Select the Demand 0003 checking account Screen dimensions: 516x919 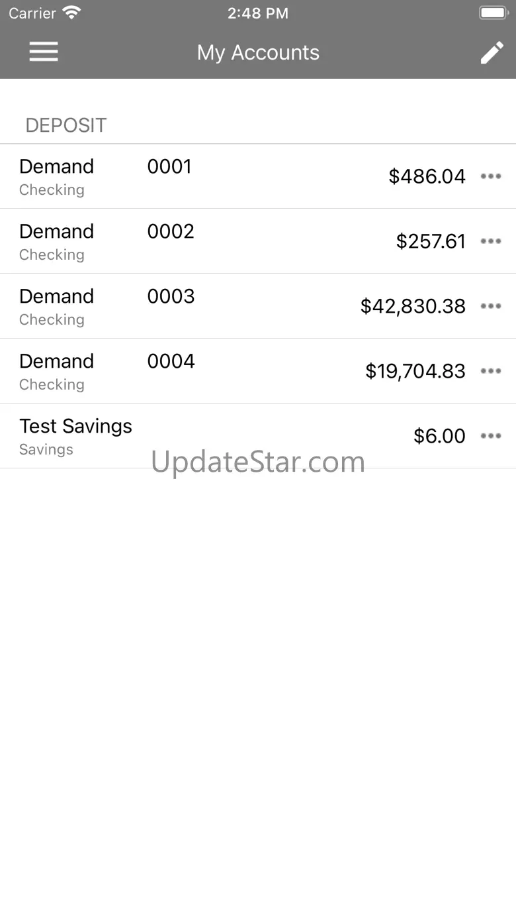(x=106, y=306)
